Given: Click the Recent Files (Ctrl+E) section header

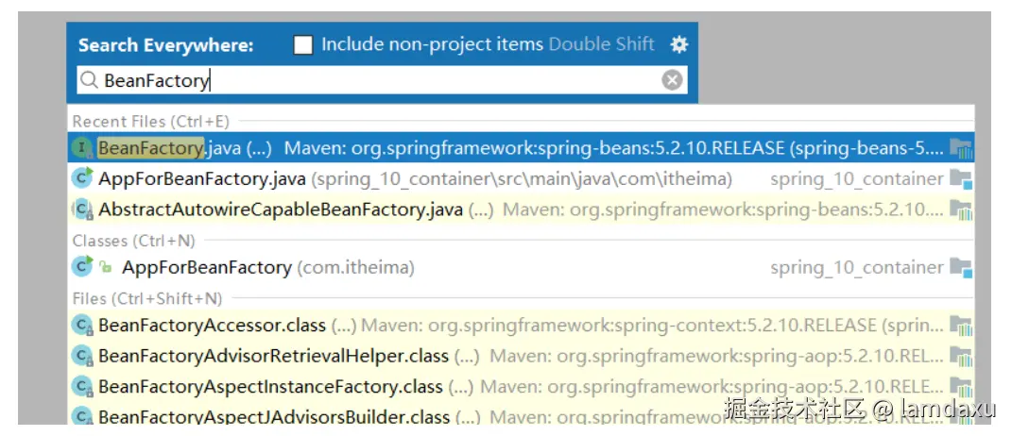Looking at the screenshot, I should click(x=150, y=121).
